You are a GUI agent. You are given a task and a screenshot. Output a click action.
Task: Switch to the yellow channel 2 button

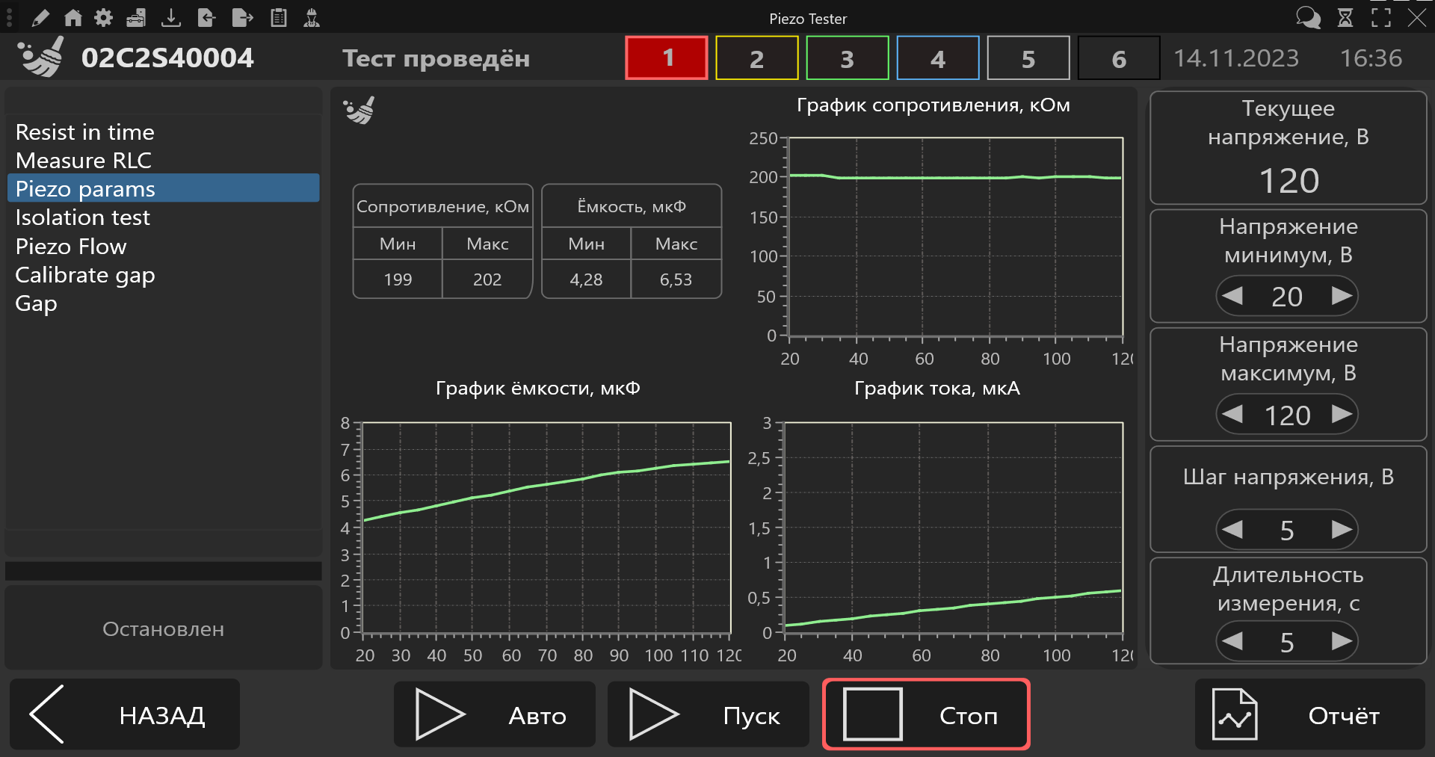(756, 58)
